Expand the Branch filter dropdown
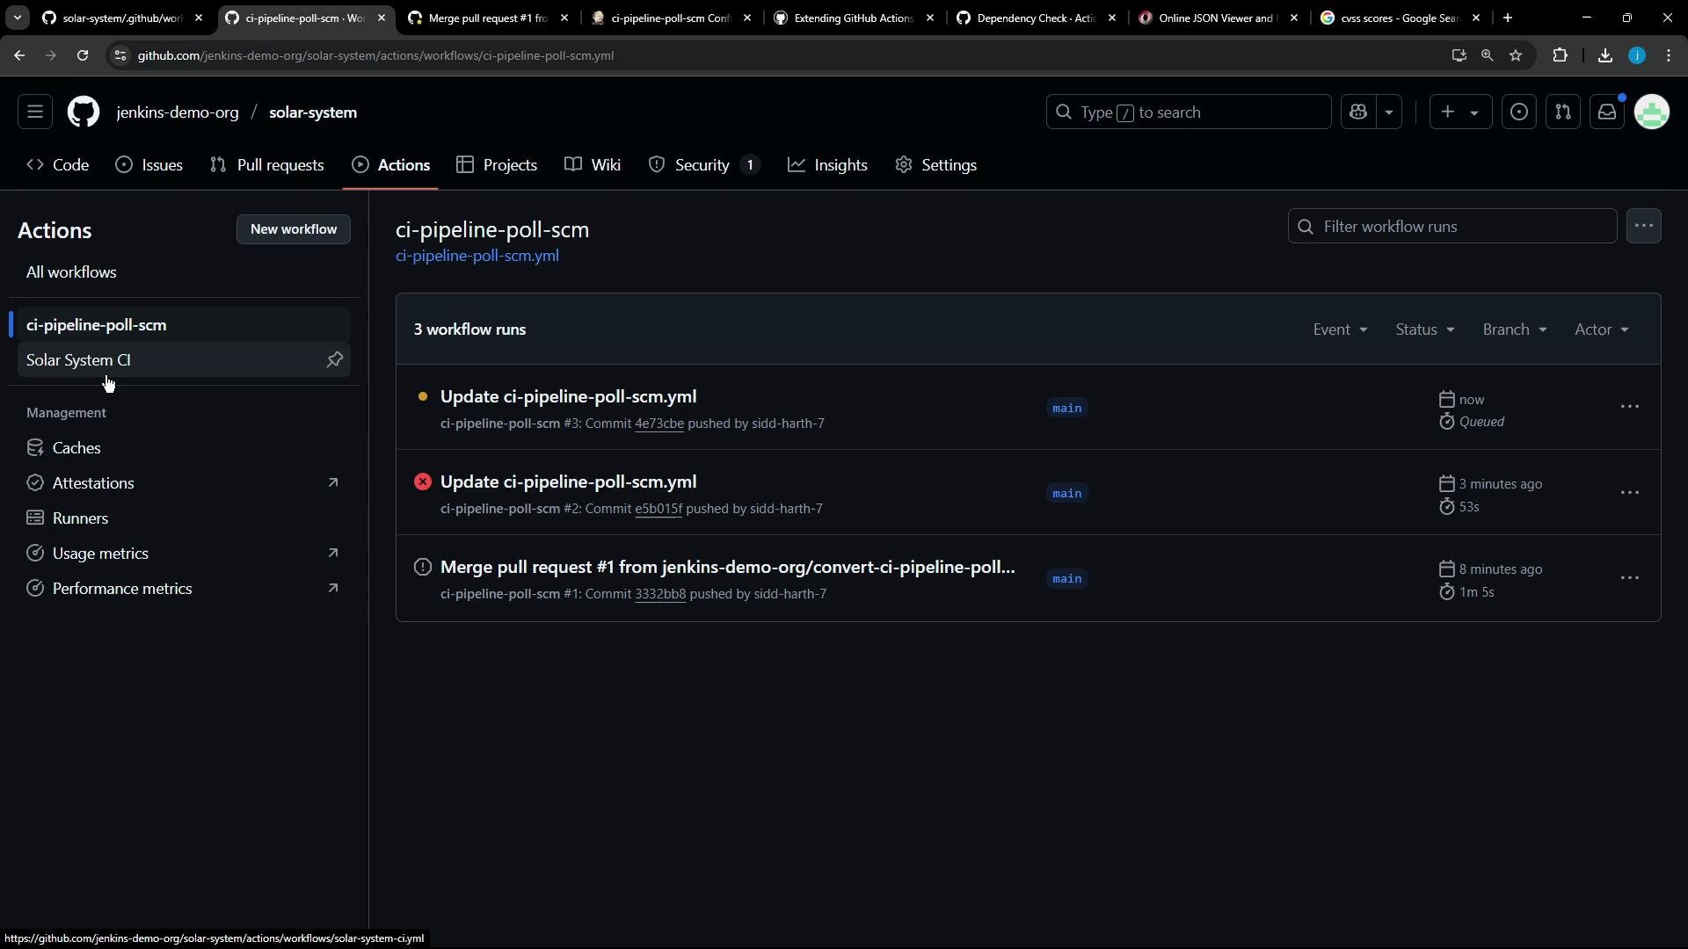This screenshot has width=1688, height=949. pyautogui.click(x=1514, y=330)
